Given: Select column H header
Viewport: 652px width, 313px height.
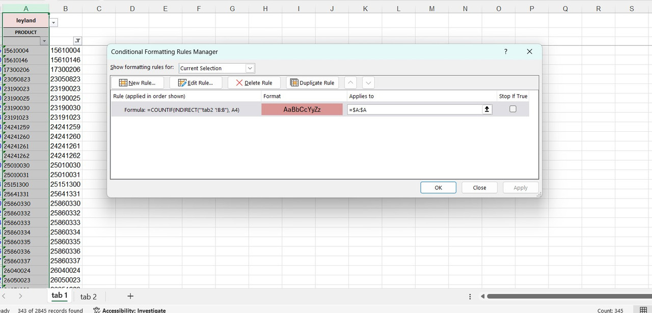Looking at the screenshot, I should point(265,9).
